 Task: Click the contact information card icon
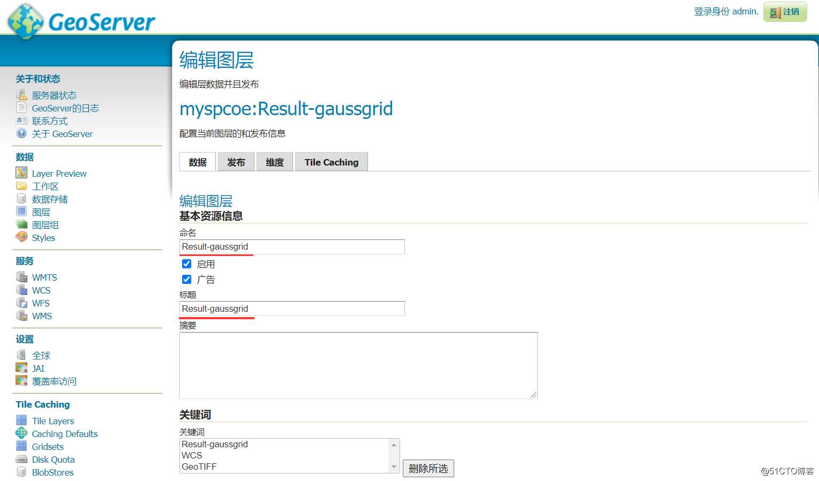(21, 121)
